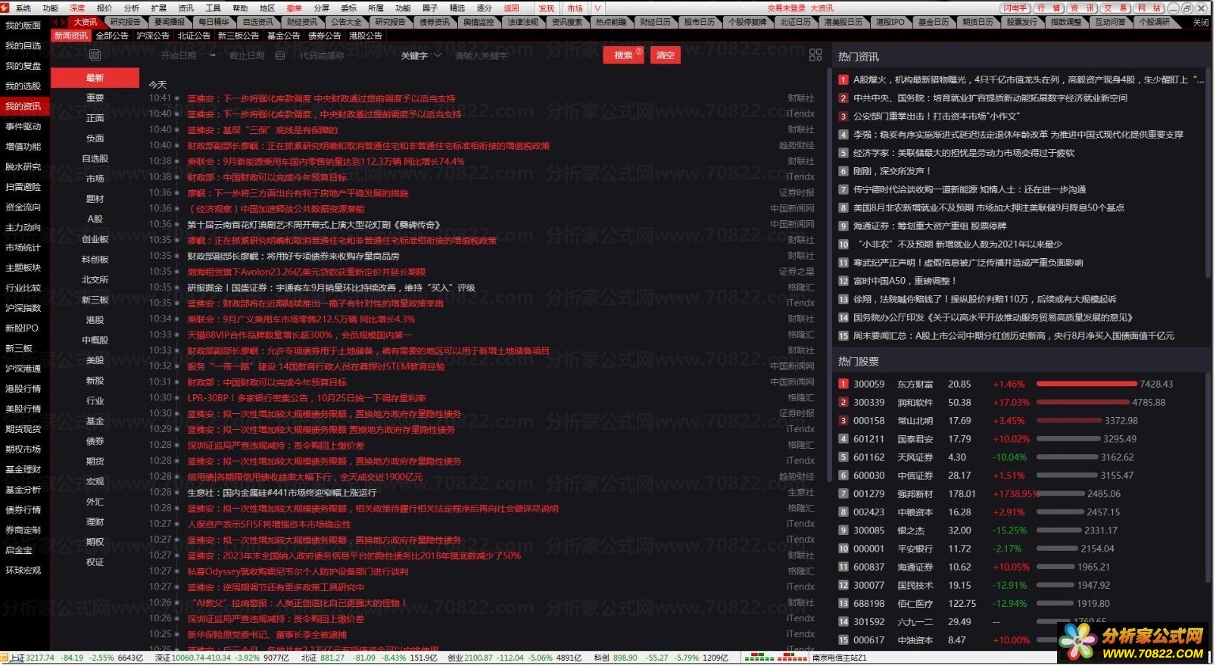This screenshot has height=666, width=1216.
Task: Open the 系统 menu
Action: coord(23,8)
